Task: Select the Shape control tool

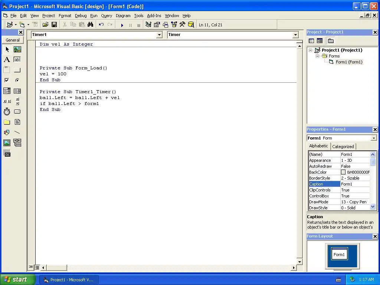Action: [x=7, y=132]
